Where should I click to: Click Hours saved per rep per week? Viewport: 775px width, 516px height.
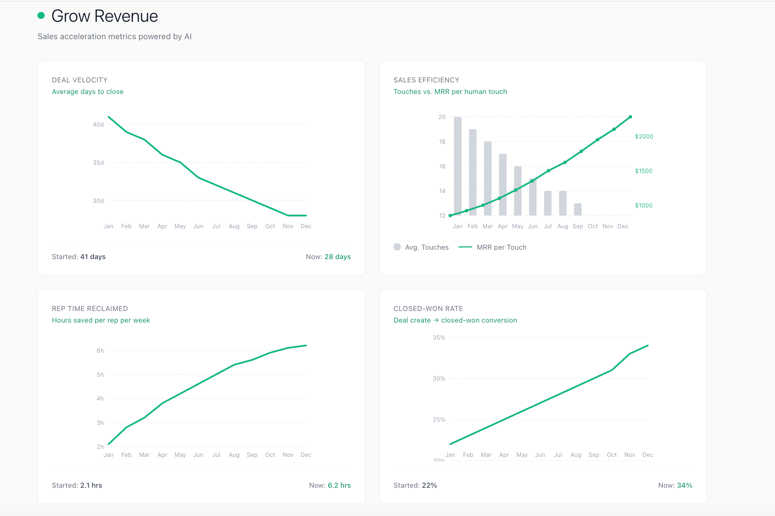click(x=101, y=320)
